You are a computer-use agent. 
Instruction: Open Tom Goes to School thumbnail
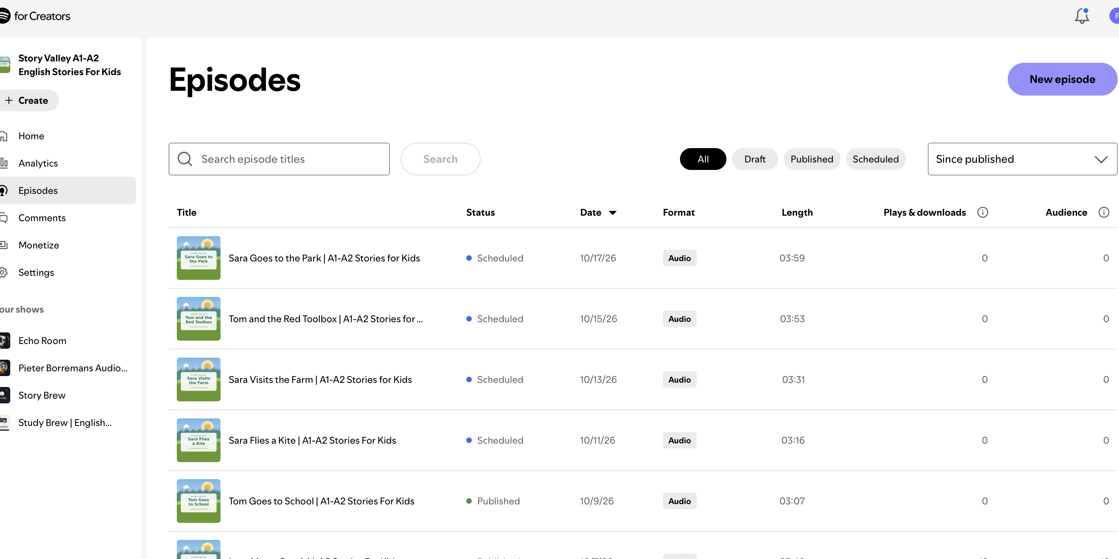coord(199,501)
